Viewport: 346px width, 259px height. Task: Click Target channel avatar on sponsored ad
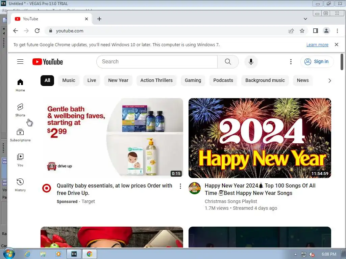coord(47,188)
